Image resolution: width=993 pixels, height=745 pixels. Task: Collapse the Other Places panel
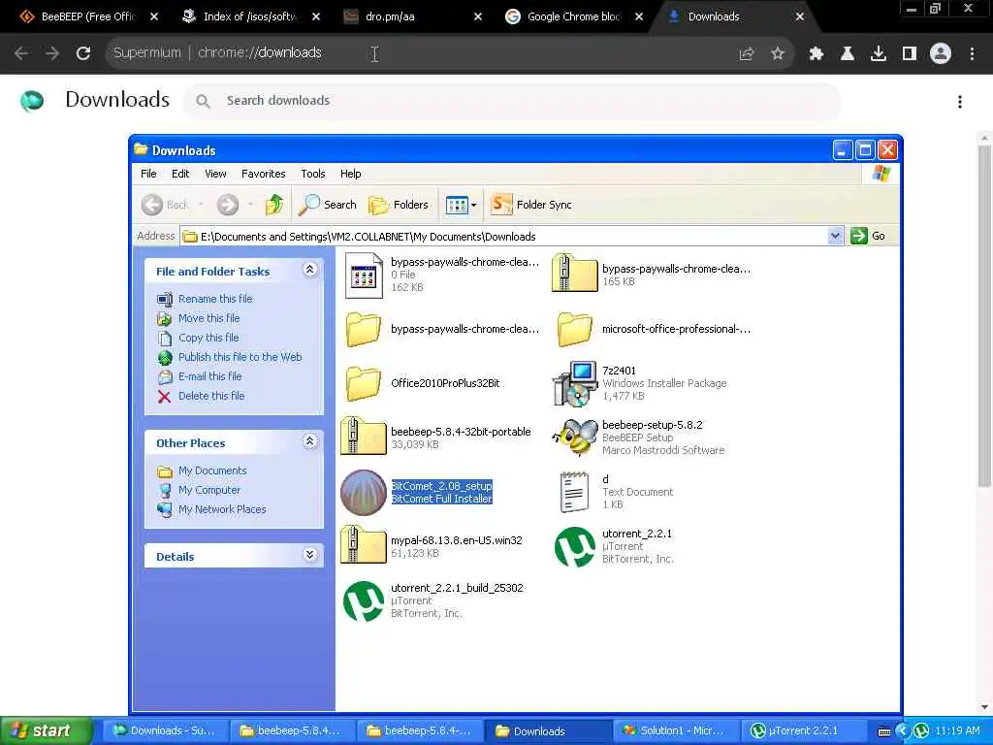click(x=309, y=441)
